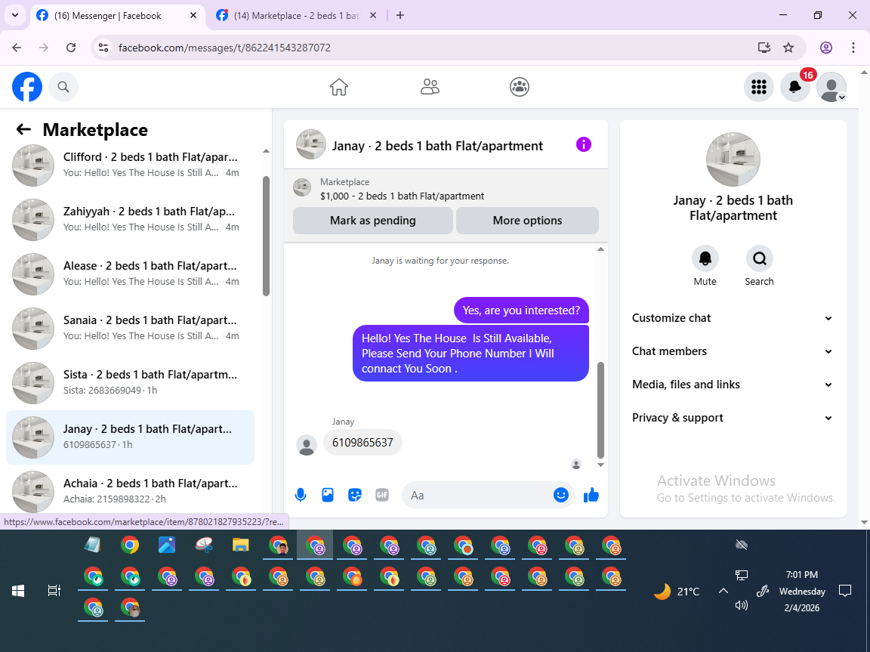Select the highlighted Janay conversation row

point(131,437)
